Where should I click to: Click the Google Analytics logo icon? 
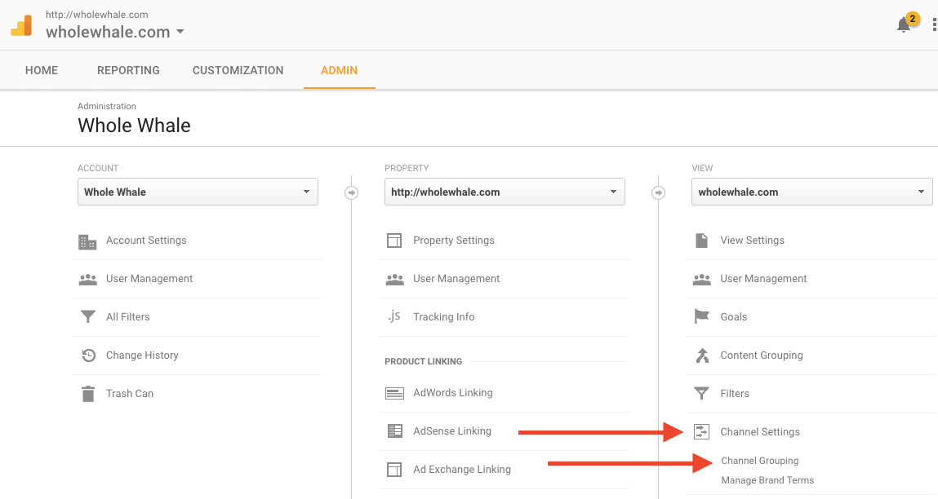point(21,25)
